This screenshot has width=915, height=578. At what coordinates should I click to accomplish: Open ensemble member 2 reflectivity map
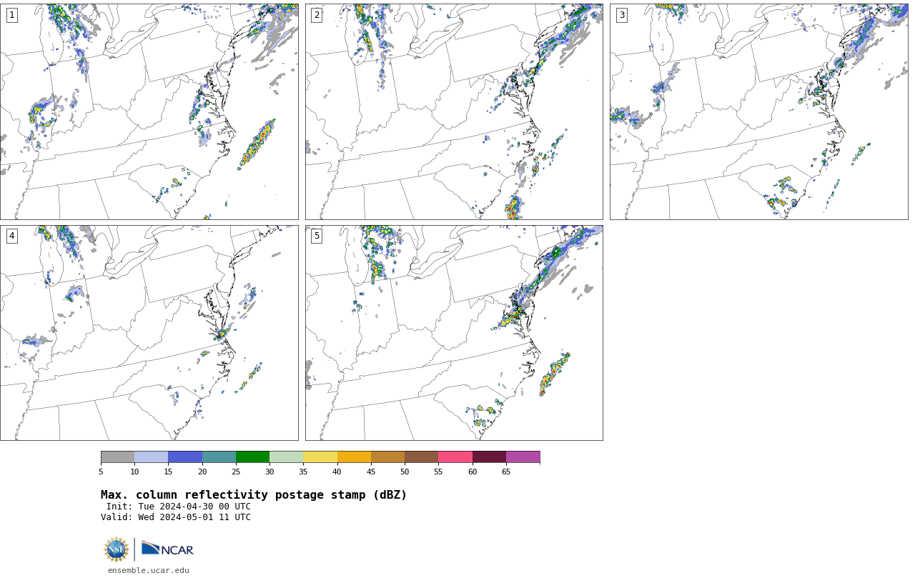pyautogui.click(x=454, y=111)
